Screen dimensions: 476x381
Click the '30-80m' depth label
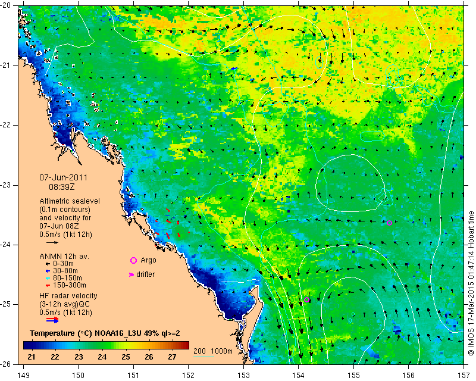point(65,271)
